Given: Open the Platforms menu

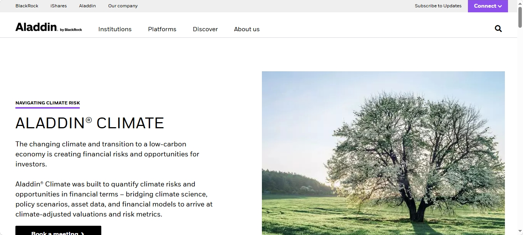Looking at the screenshot, I should 162,29.
